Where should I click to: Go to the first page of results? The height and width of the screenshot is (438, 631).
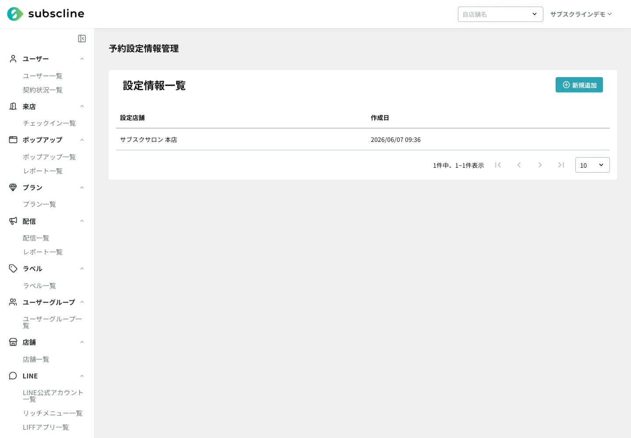[x=498, y=165]
